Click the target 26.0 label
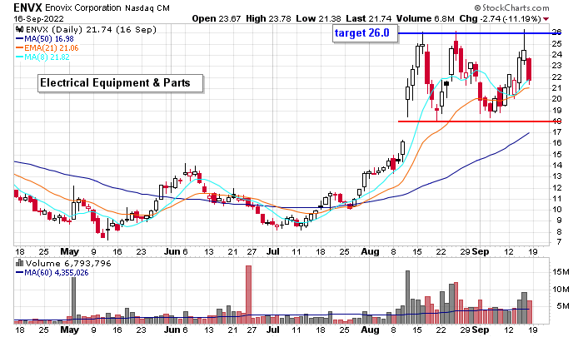Viewport: 583px width, 337px height. pyautogui.click(x=365, y=33)
